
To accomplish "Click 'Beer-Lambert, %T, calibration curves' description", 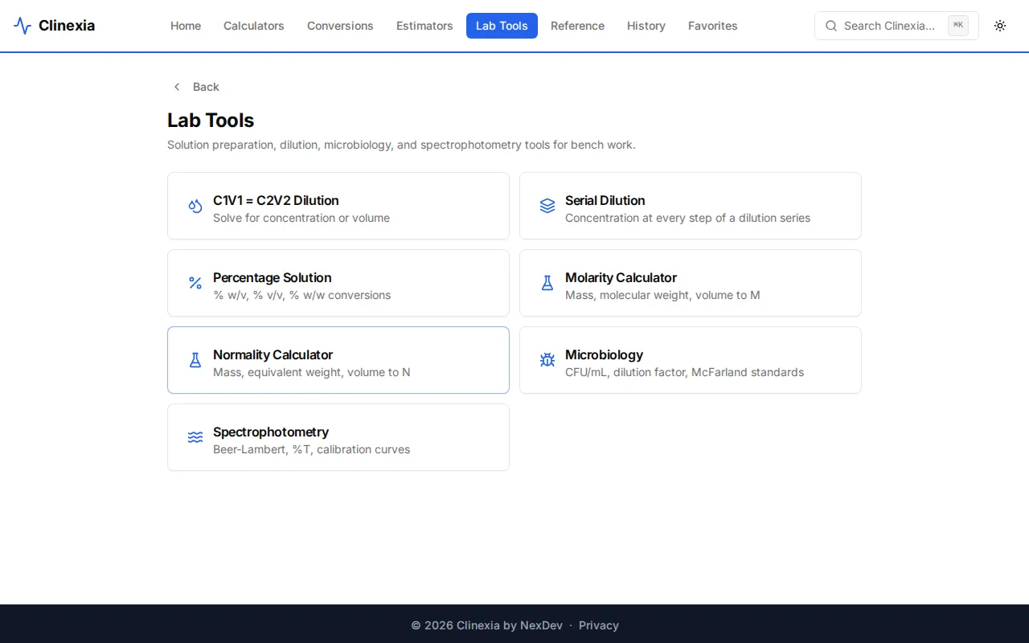I will tap(311, 449).
